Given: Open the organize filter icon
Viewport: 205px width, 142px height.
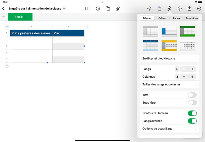Looking at the screenshot, I should coord(180,9).
